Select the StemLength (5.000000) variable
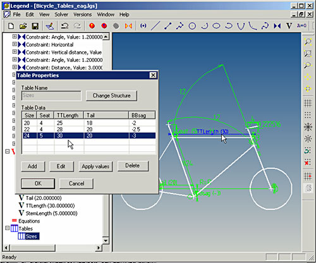The height and width of the screenshot is (263, 316). (x=51, y=213)
